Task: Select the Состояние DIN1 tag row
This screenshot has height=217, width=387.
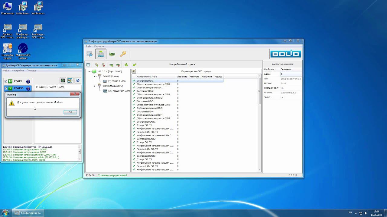Action: pyautogui.click(x=177, y=81)
